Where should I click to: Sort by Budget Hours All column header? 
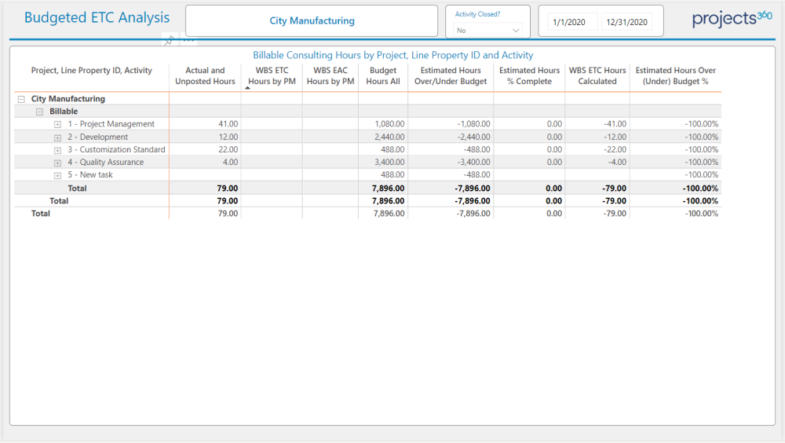pos(383,75)
